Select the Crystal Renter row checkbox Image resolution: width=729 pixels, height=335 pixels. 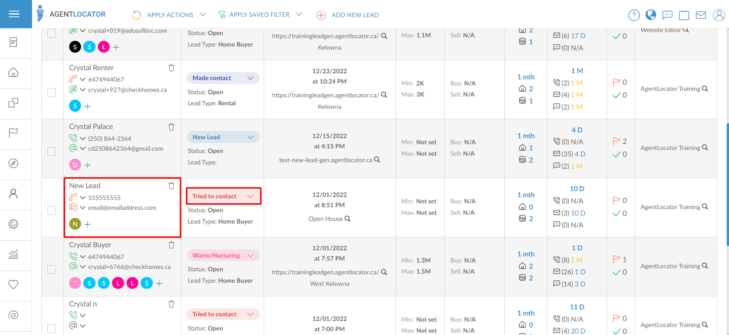click(x=52, y=93)
